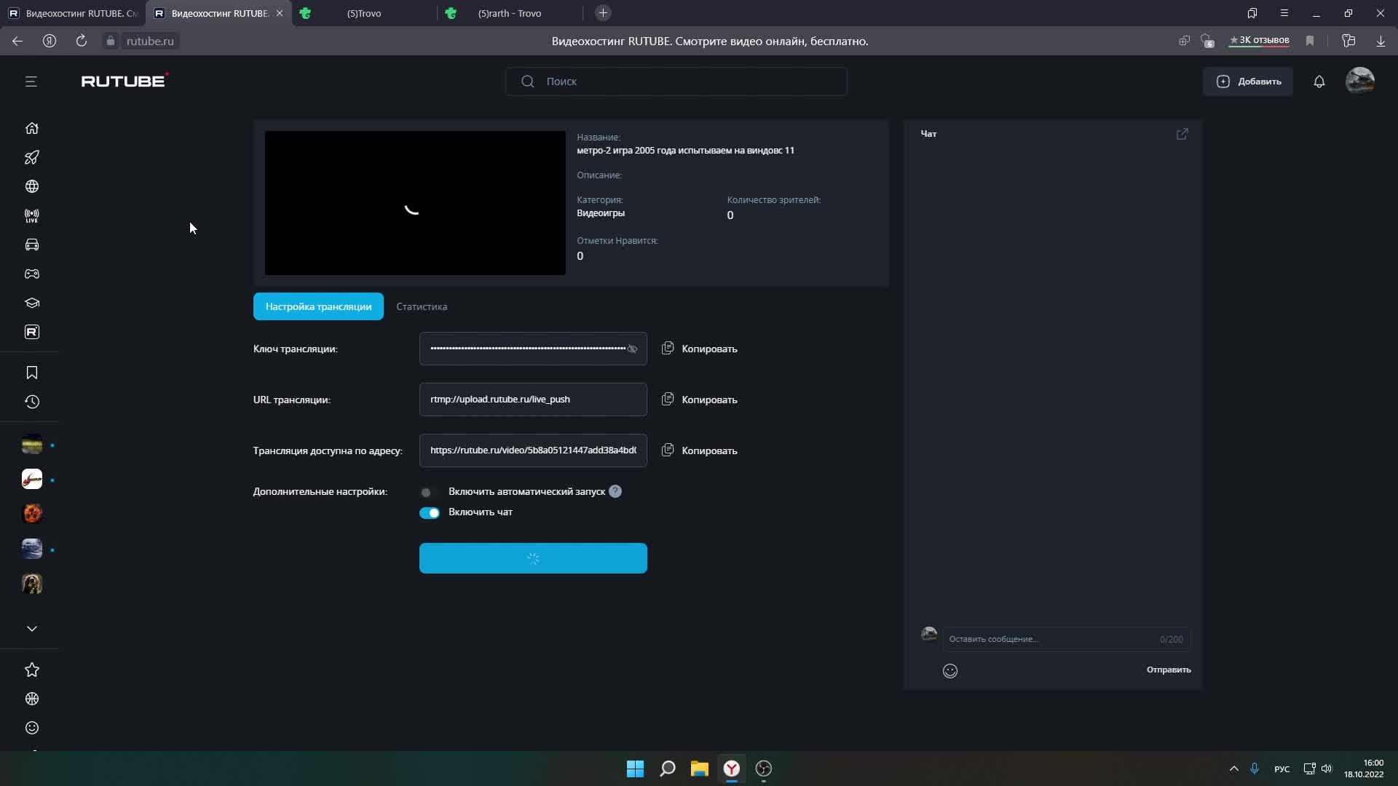The height and width of the screenshot is (786, 1398).
Task: Open emoji picker in chat
Action: [x=950, y=671]
